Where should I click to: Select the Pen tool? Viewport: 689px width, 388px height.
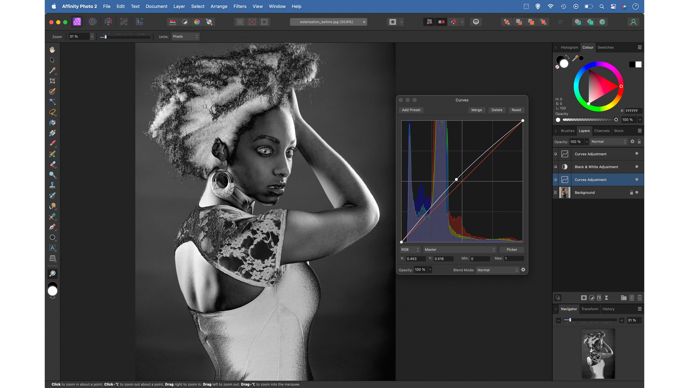[x=52, y=227]
